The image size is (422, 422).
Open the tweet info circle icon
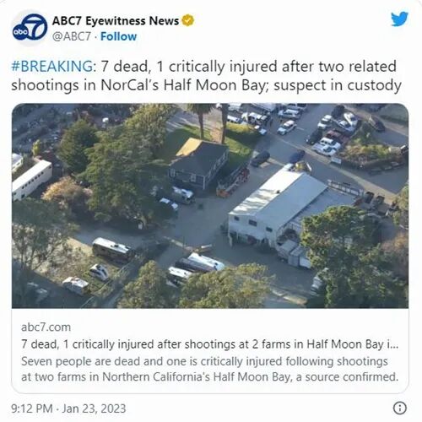(399, 408)
